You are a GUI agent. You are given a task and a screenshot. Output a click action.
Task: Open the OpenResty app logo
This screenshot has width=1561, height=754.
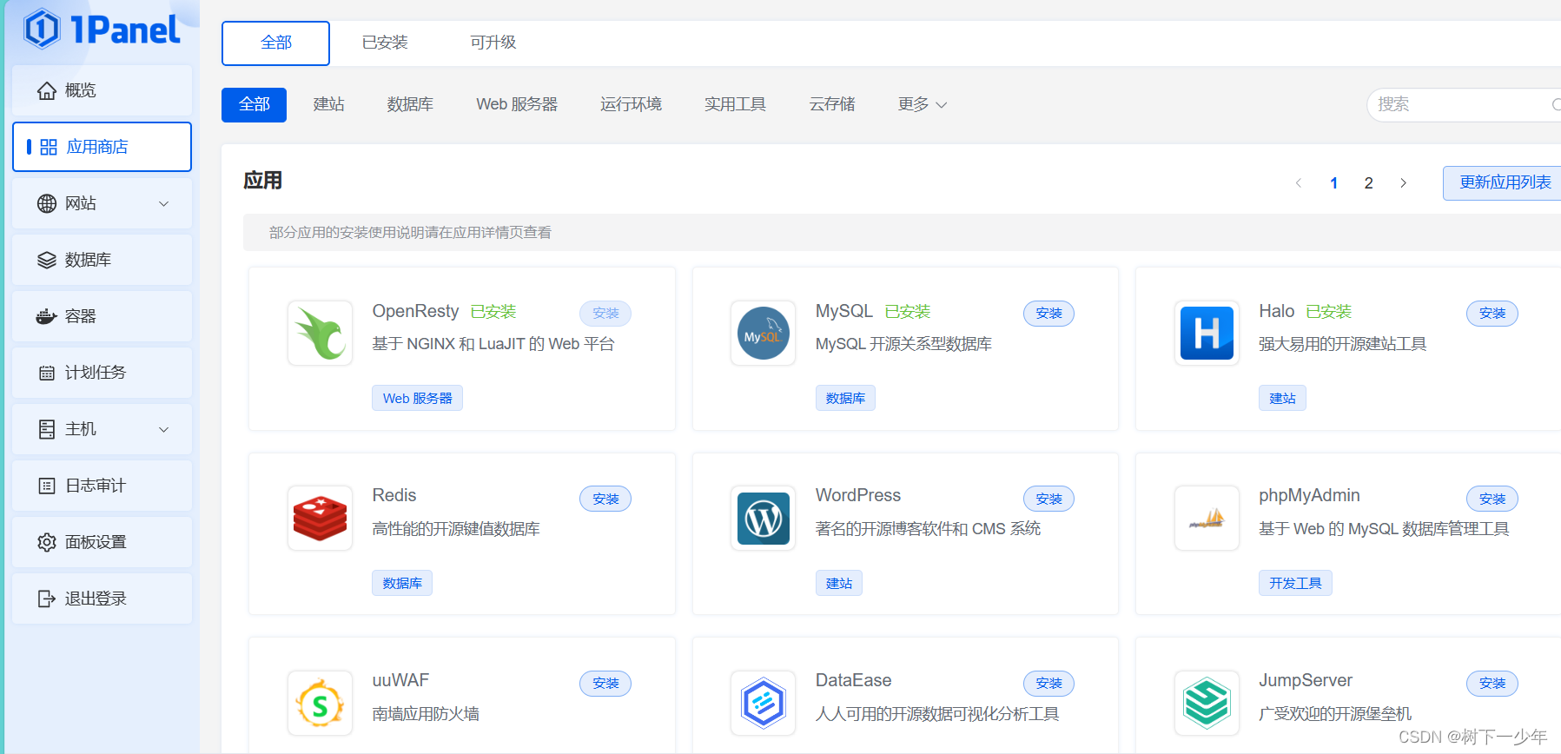pyautogui.click(x=321, y=334)
